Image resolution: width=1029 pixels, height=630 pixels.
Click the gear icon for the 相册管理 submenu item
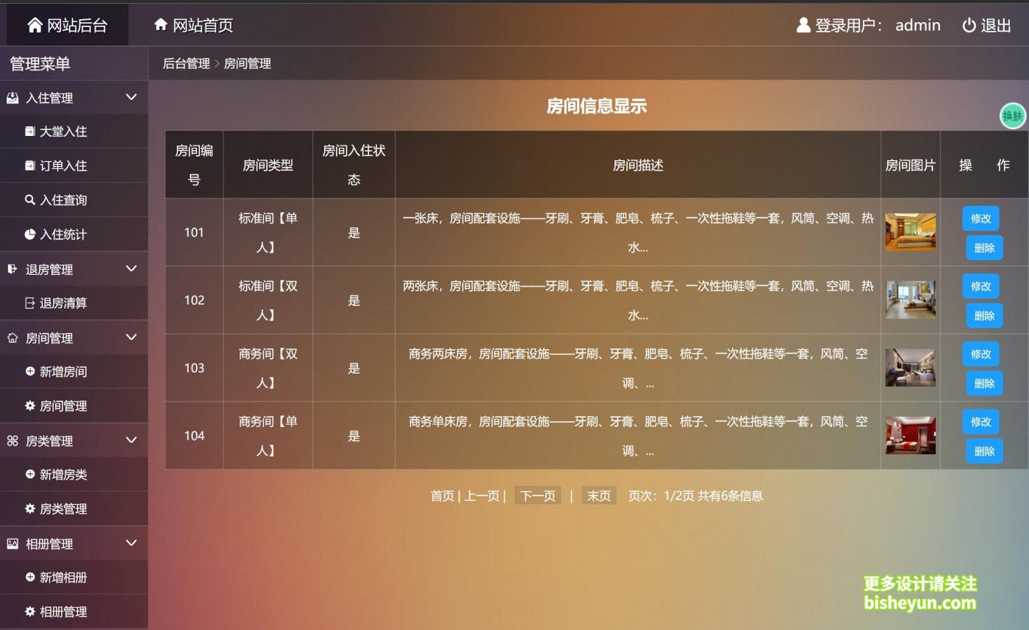click(30, 611)
